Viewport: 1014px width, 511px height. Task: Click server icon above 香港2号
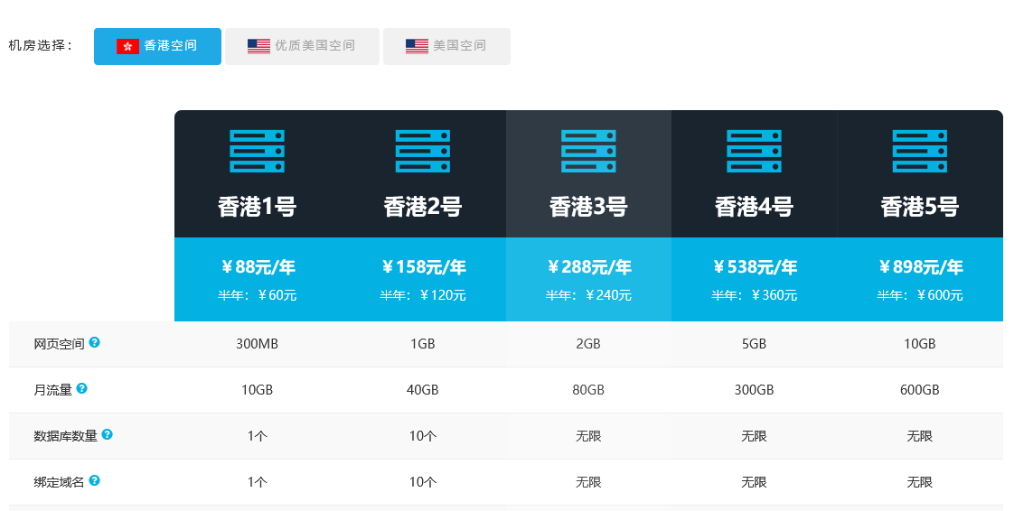(423, 151)
